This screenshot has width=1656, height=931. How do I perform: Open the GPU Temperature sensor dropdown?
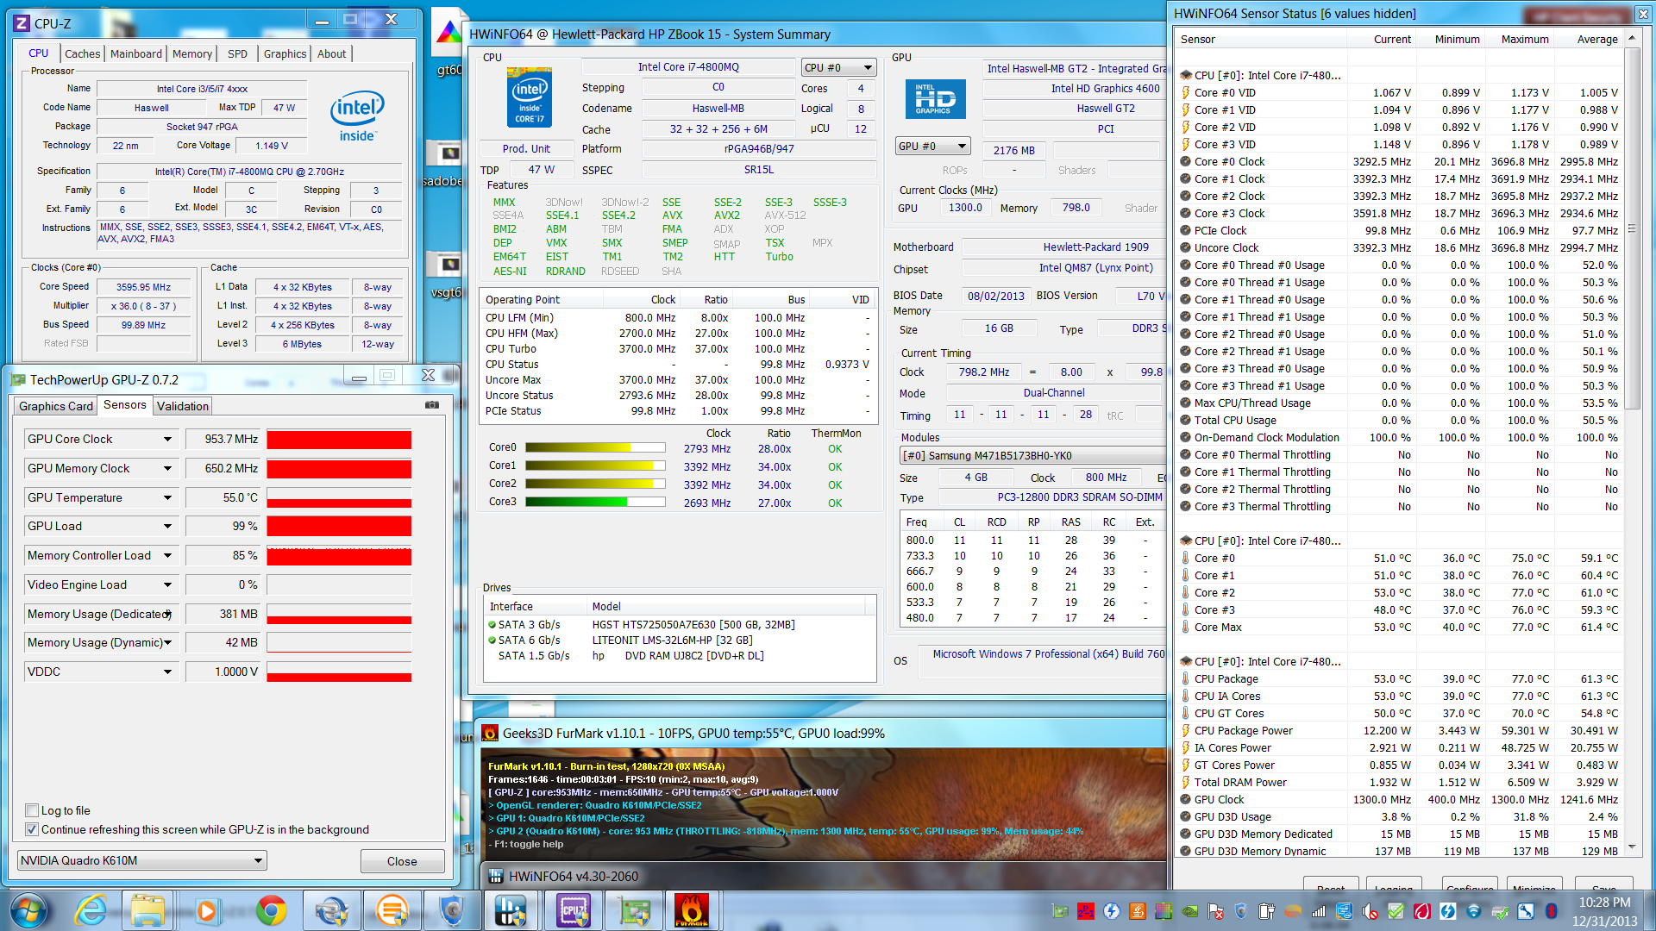(167, 497)
